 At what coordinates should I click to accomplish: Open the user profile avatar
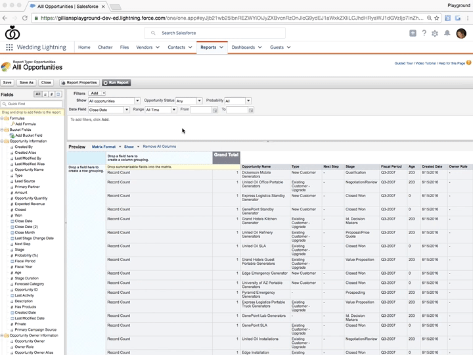click(461, 34)
